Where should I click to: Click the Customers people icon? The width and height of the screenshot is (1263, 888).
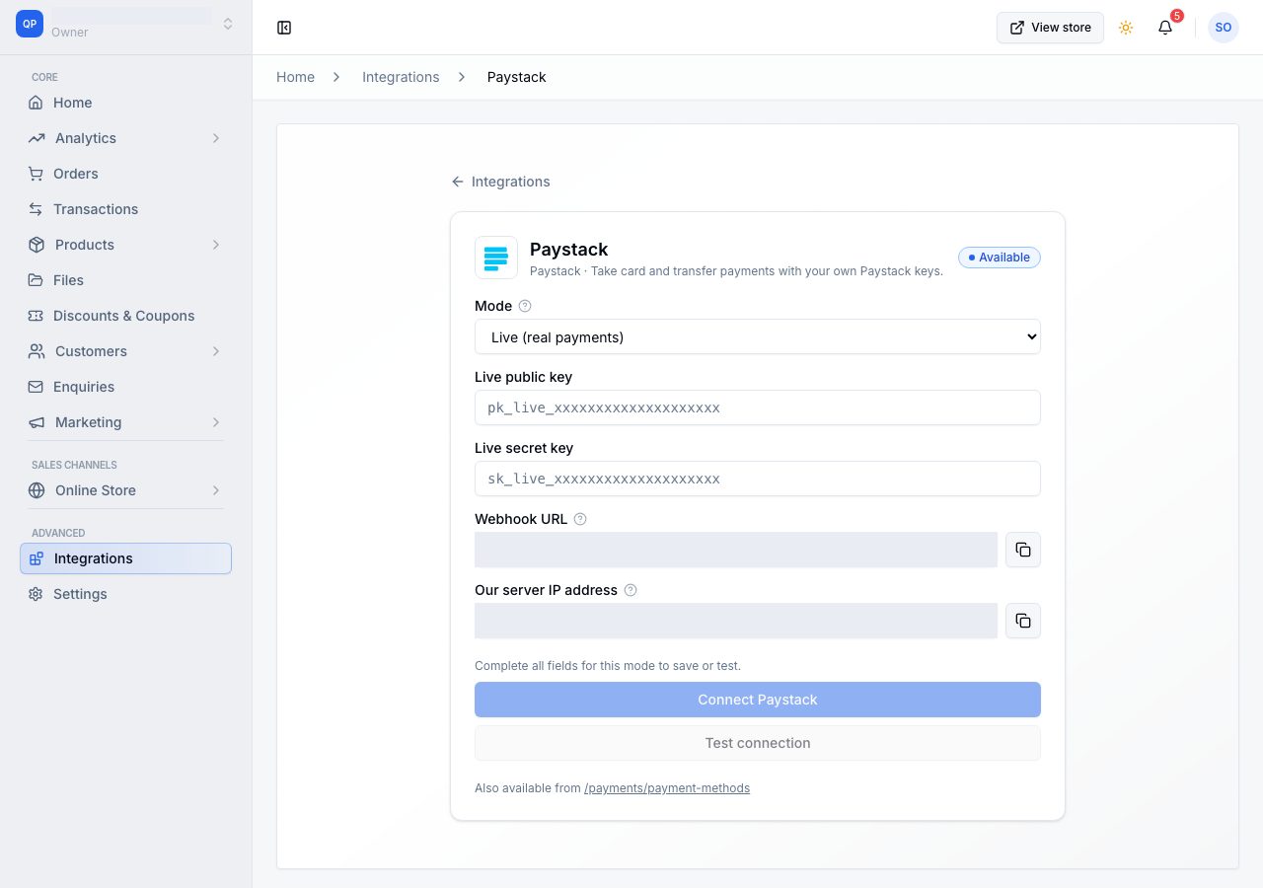37,351
